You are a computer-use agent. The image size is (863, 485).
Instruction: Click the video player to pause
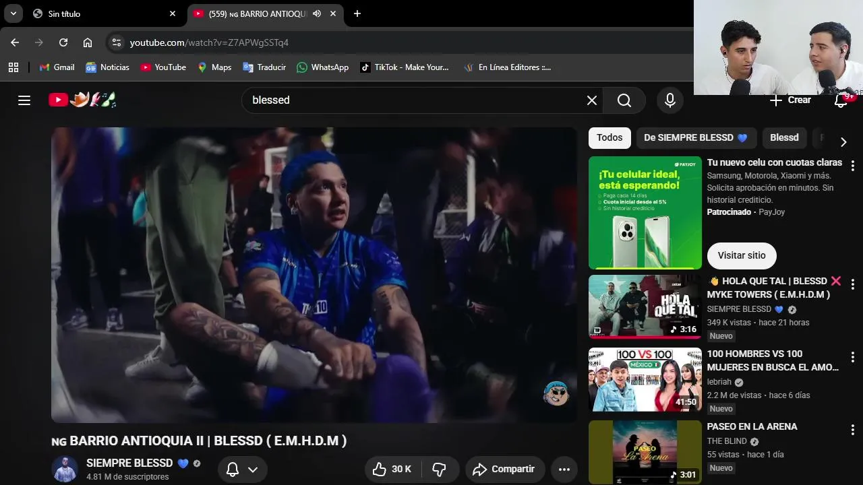(x=314, y=275)
